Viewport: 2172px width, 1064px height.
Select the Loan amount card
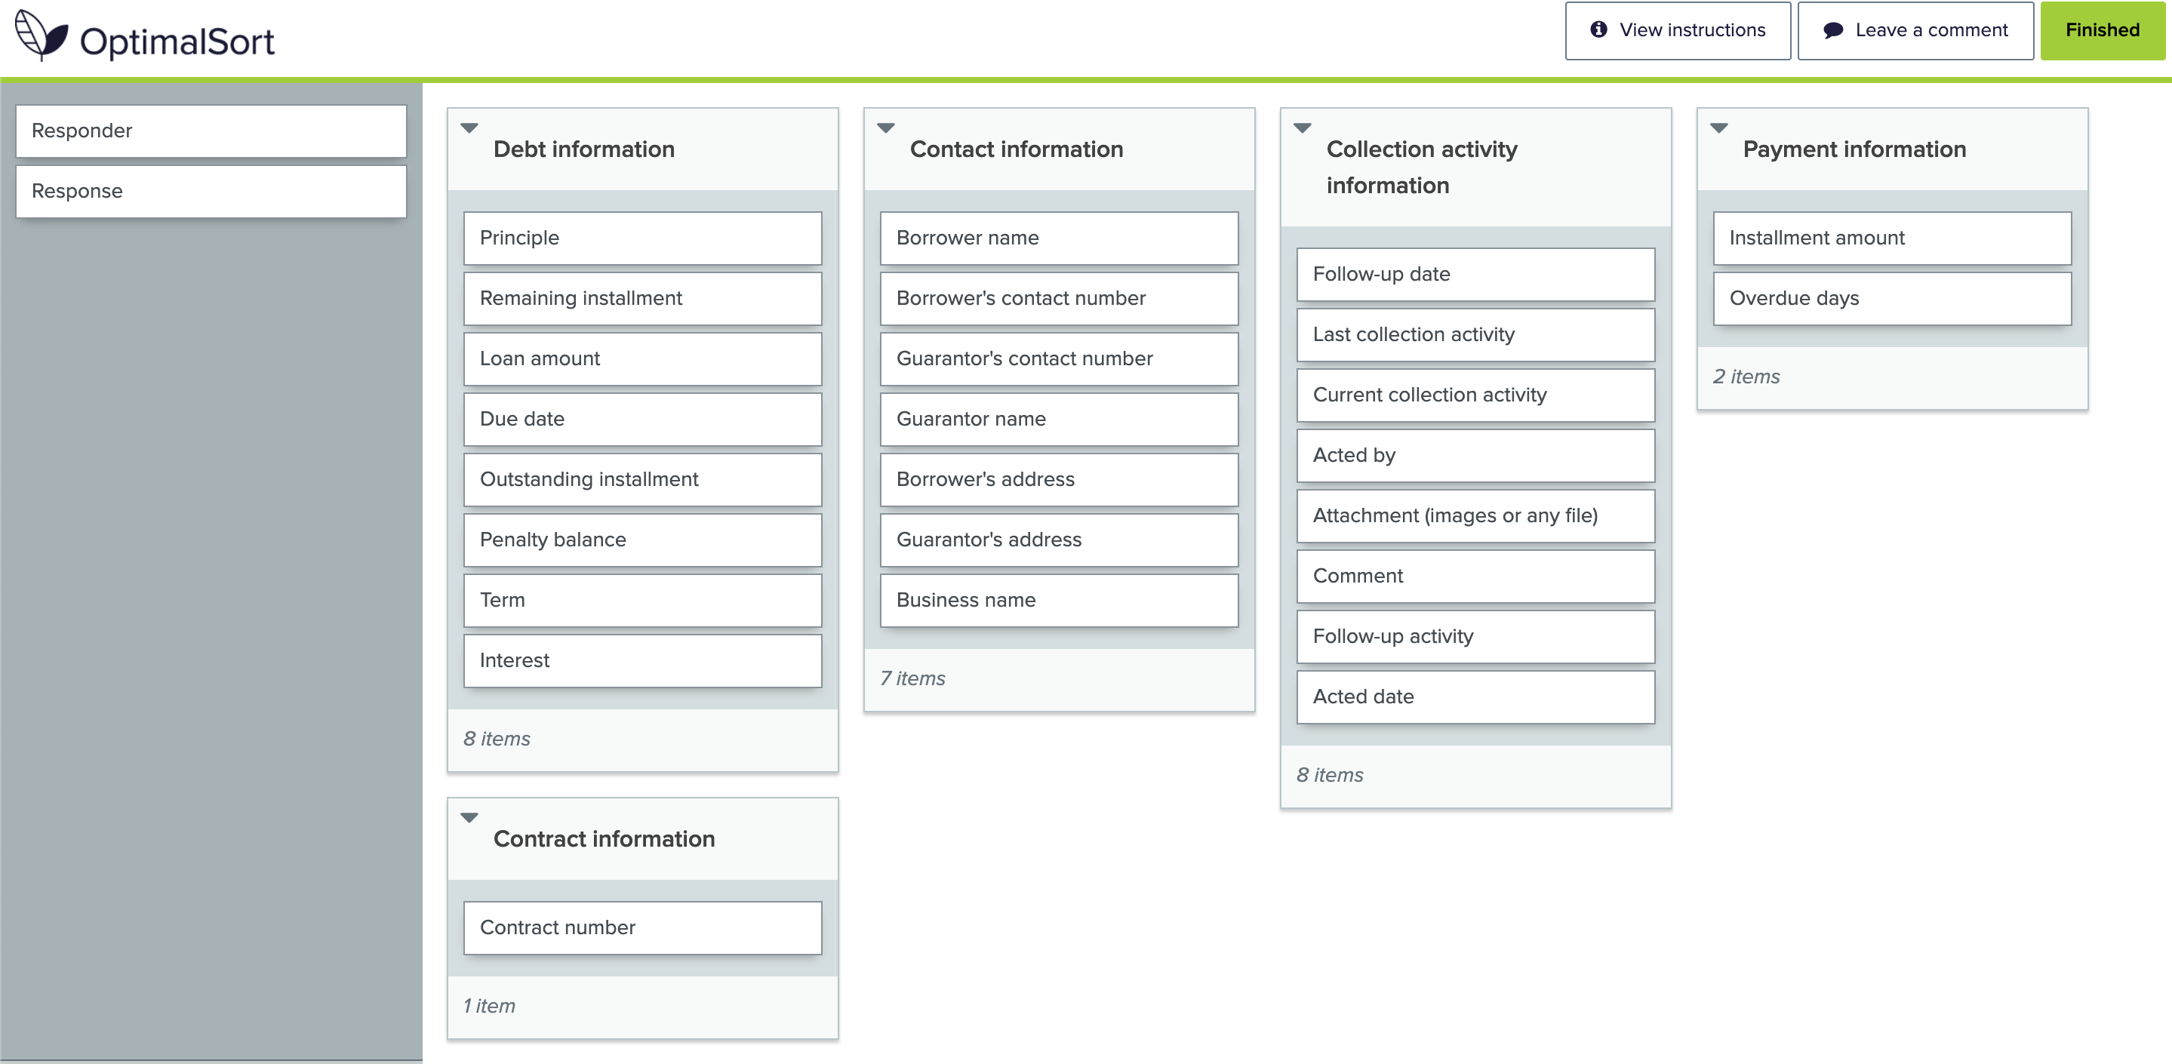(642, 359)
